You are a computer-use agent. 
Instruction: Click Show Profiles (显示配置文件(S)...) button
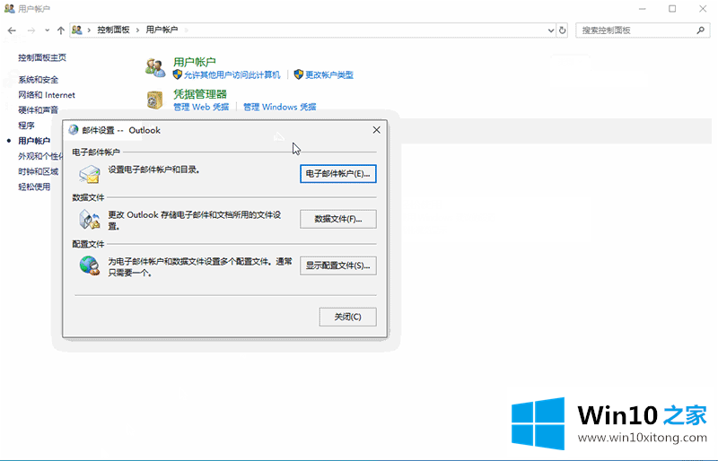(x=338, y=265)
